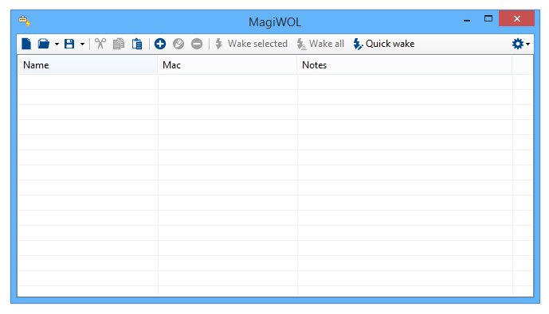The image size is (549, 314).
Task: Click the Edit host pencil icon
Action: [178, 44]
